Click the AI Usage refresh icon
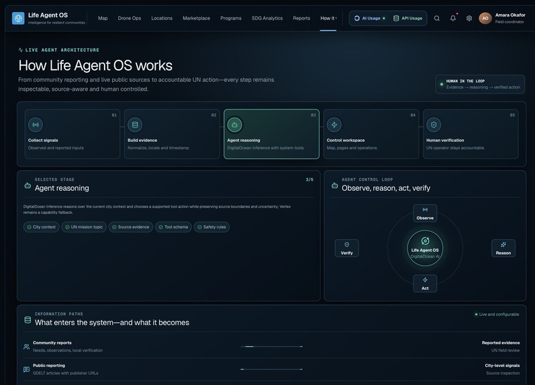Screen dimensions: 535x385 (x=357, y=18)
